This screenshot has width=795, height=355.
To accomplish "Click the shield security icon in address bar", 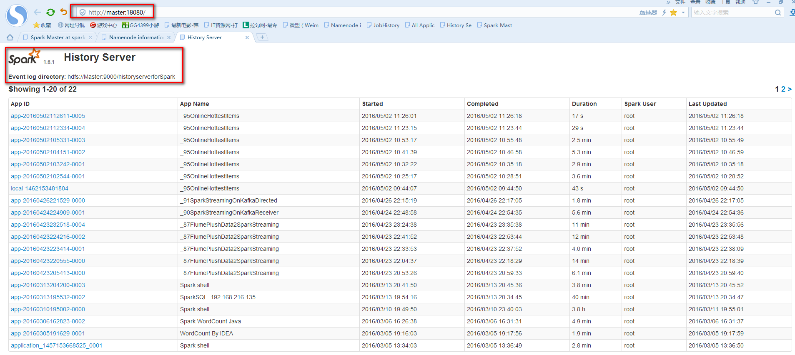I will [x=83, y=12].
